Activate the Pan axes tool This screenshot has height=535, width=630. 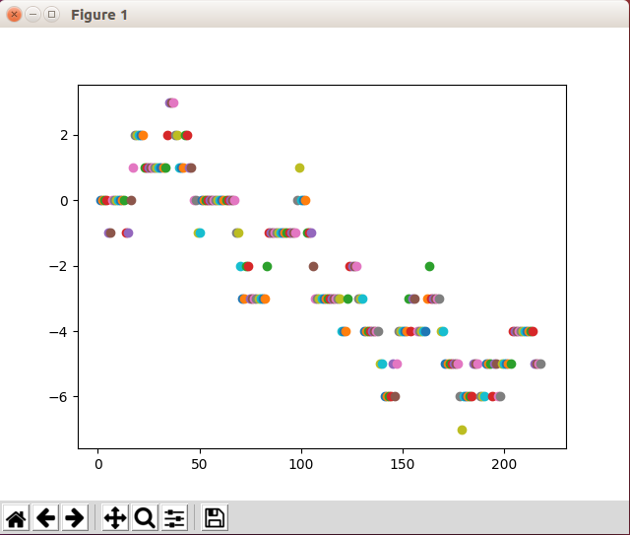(115, 517)
